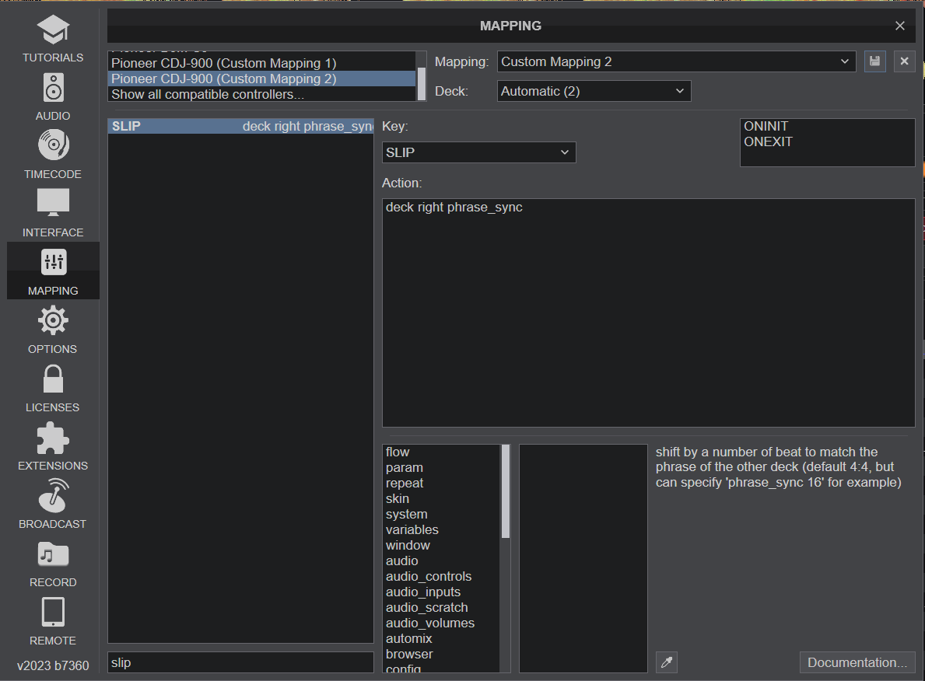925x681 pixels.
Task: Select the SLIP key mapping row
Action: coord(240,126)
